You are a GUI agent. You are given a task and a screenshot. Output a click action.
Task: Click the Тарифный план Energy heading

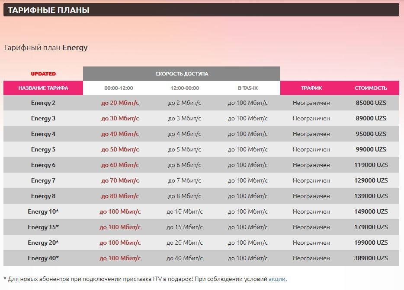pos(45,47)
